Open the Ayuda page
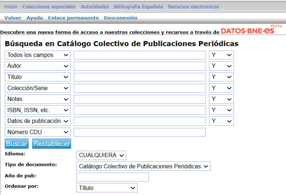 (35, 18)
